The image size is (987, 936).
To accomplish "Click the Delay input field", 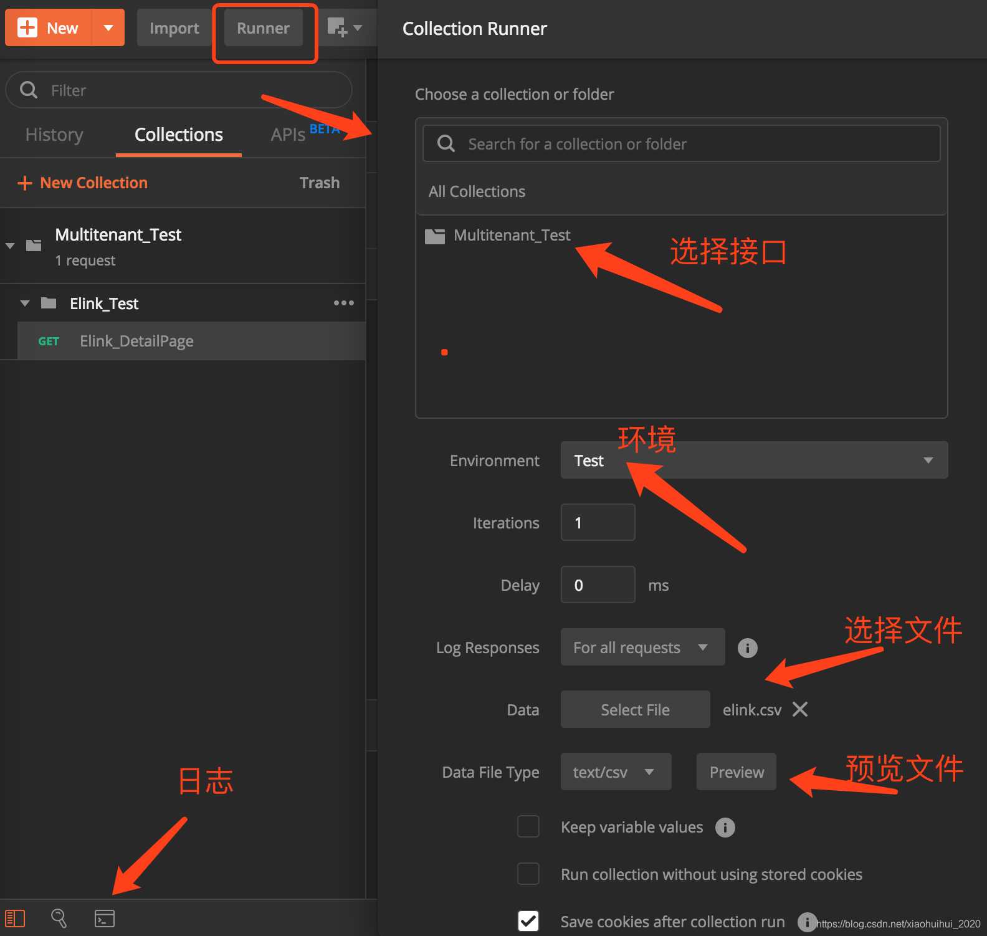I will (x=598, y=585).
